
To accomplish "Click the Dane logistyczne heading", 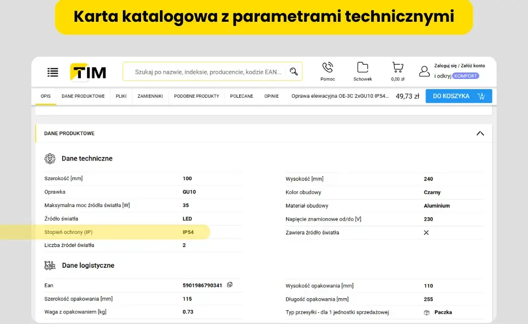I will tap(88, 266).
